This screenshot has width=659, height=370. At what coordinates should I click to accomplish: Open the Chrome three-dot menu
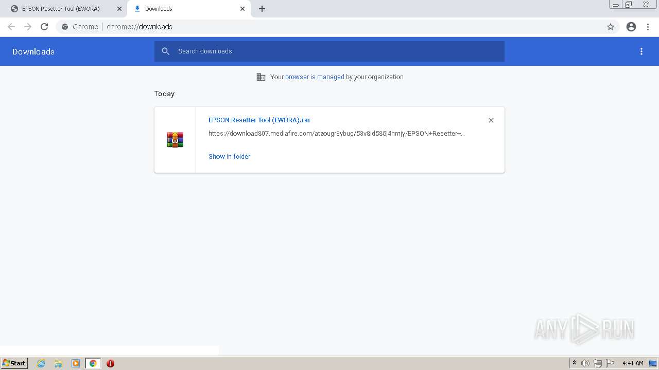[648, 27]
